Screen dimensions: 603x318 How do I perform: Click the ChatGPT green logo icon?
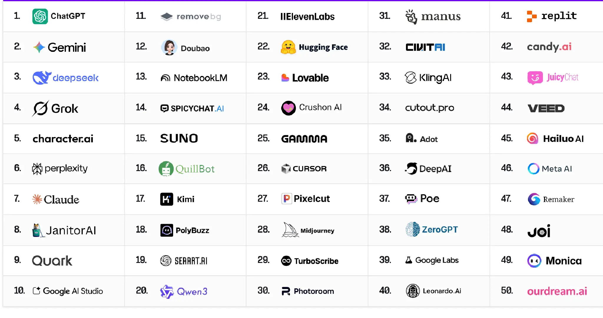(40, 16)
